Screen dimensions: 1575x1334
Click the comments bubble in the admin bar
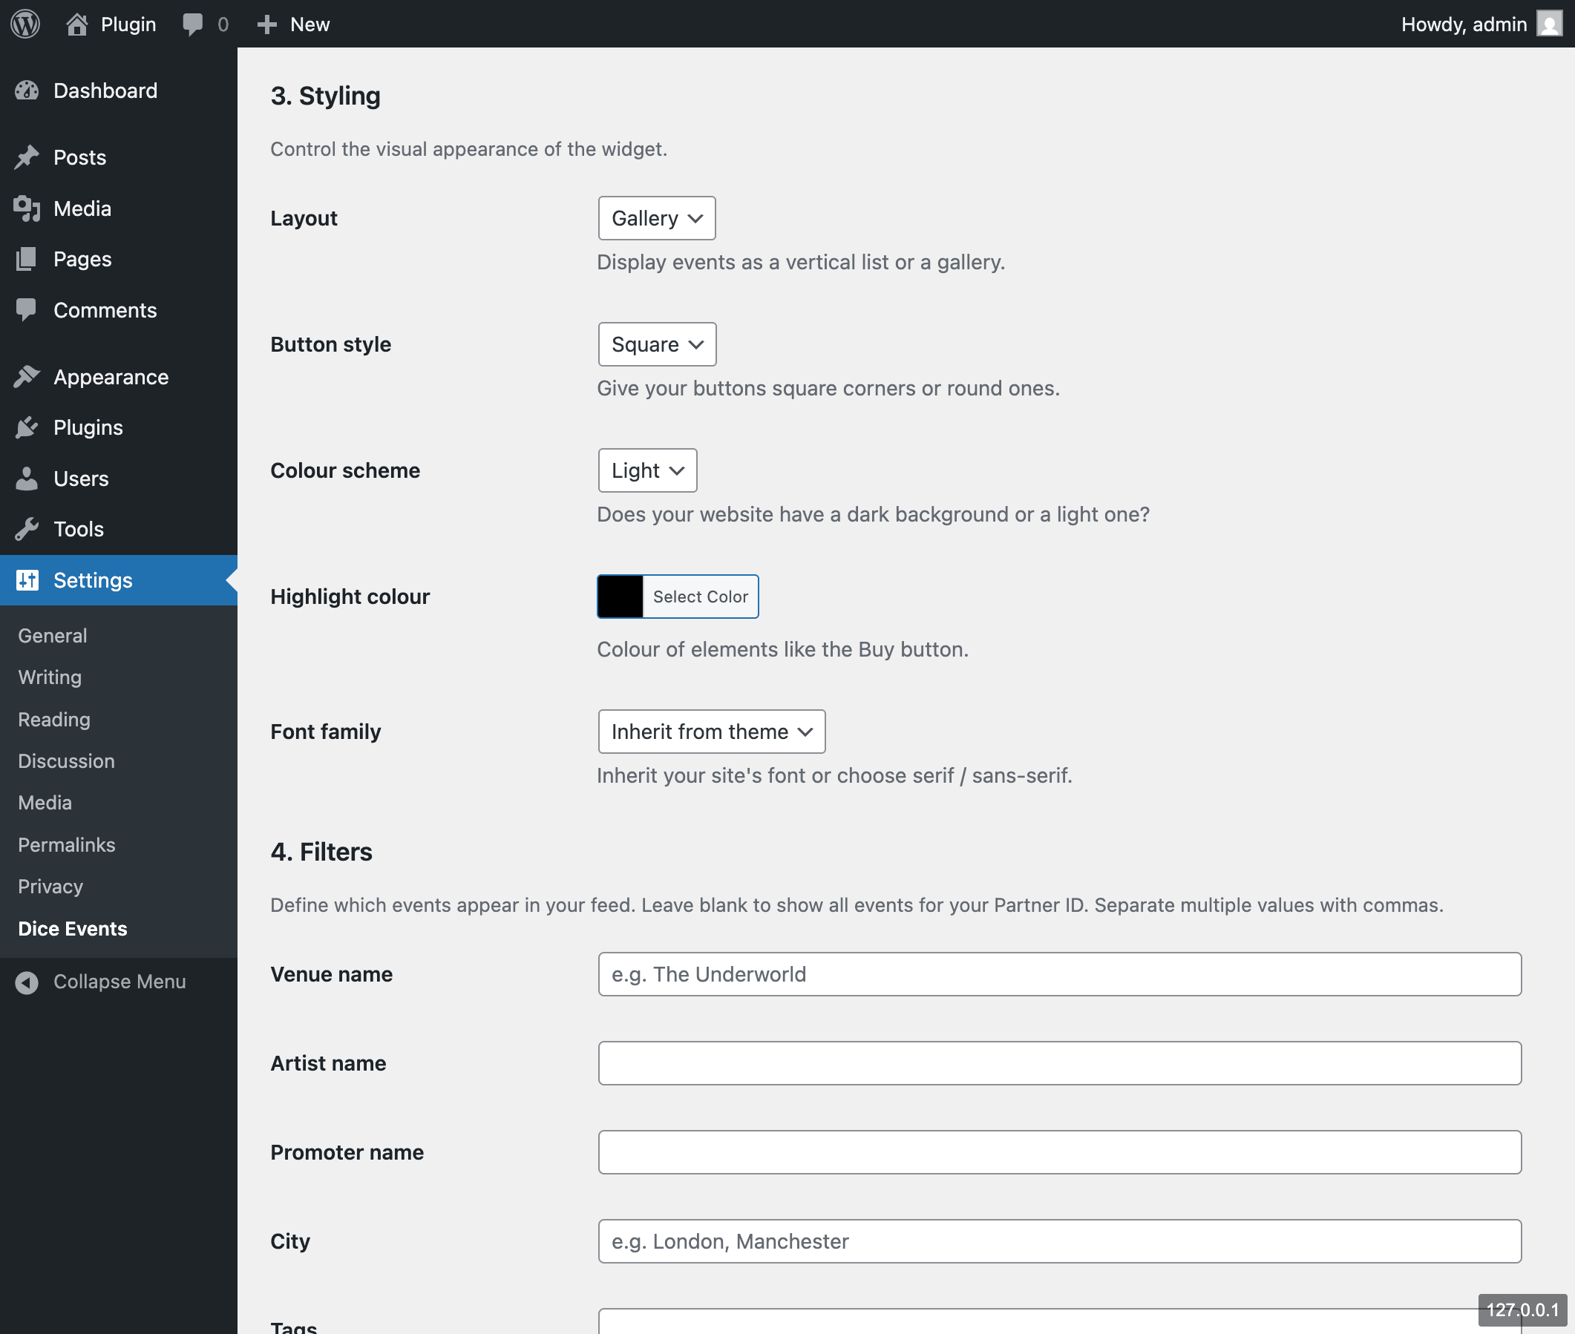click(194, 24)
